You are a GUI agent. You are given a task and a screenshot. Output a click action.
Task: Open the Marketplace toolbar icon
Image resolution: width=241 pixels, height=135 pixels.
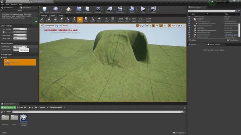tap(87, 10)
